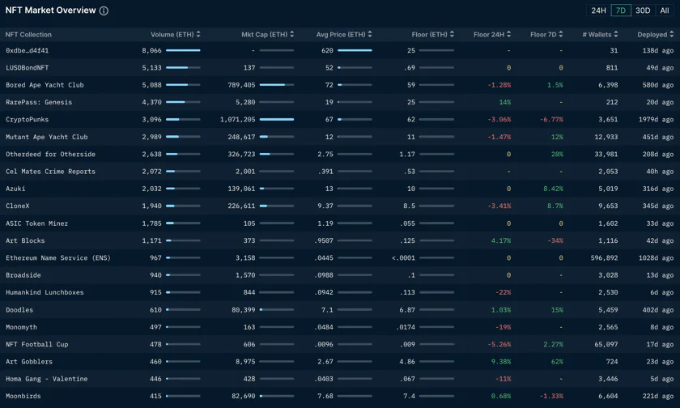This screenshot has width=680, height=408.
Task: Open Homa Gang - Valentine collection
Action: (x=47, y=379)
